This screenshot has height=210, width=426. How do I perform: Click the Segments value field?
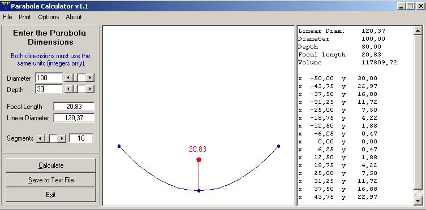[81, 138]
